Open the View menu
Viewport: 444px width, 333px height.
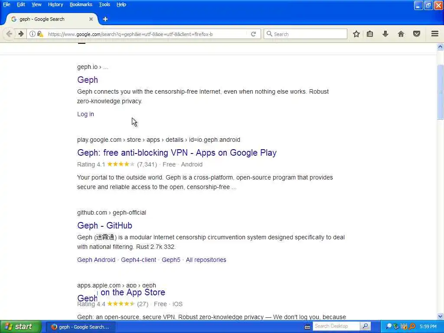pyautogui.click(x=36, y=4)
